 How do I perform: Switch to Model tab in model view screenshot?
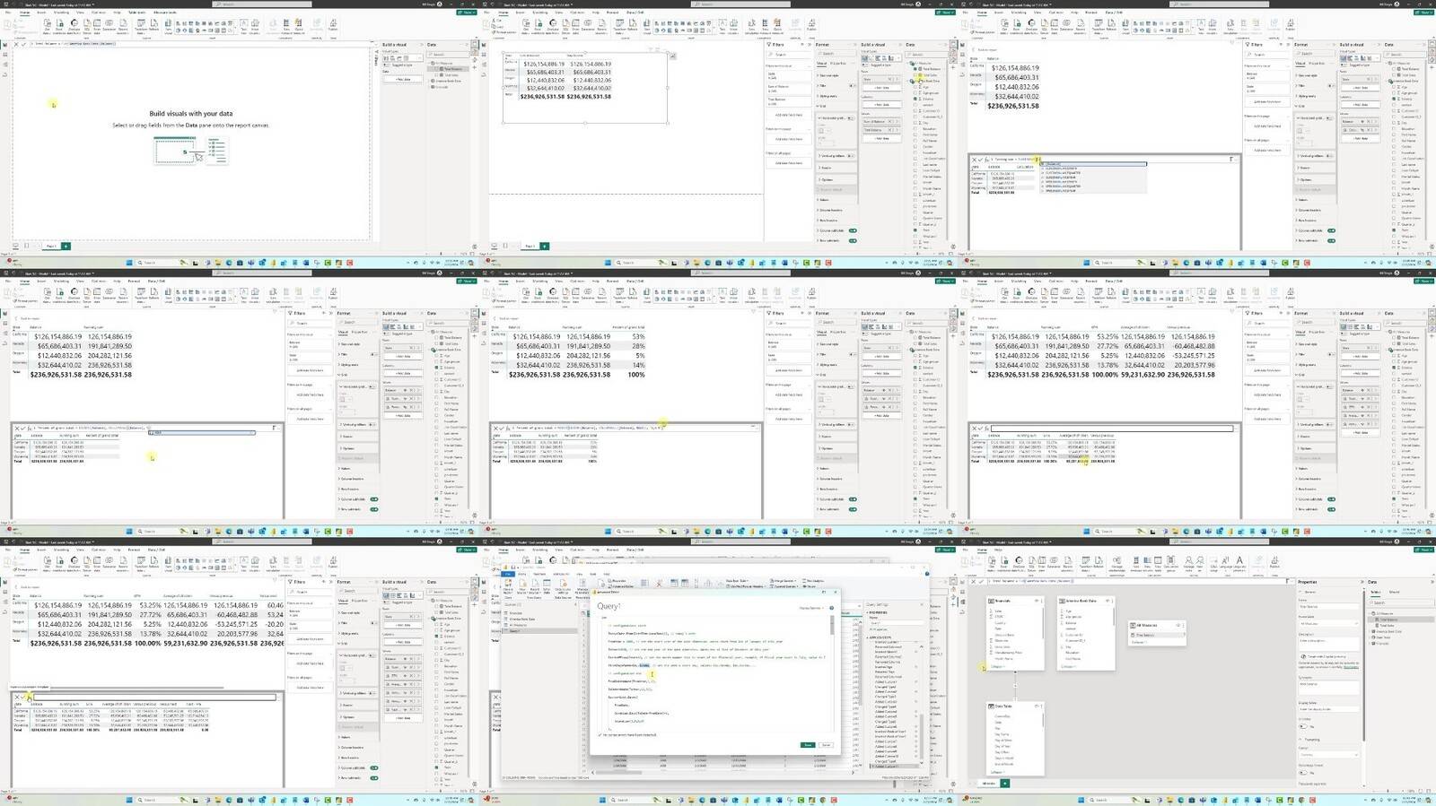click(1395, 592)
